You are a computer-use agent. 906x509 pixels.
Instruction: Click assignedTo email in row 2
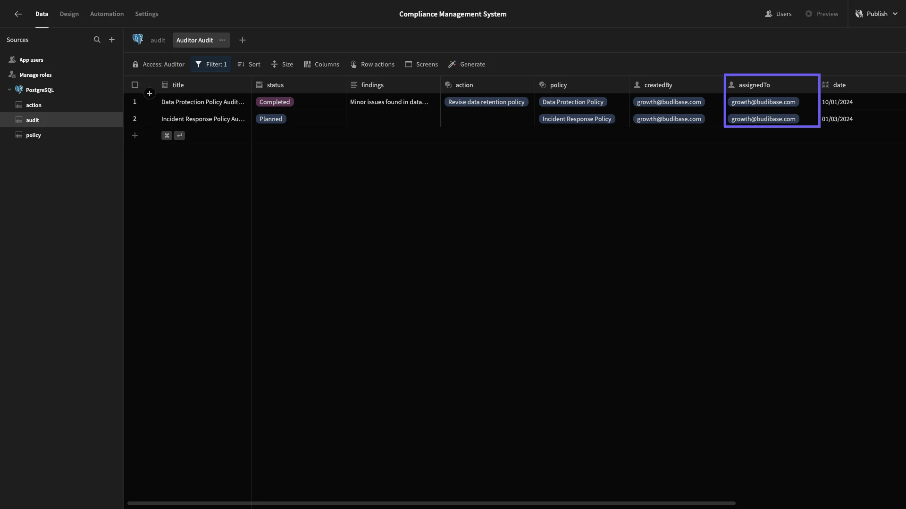point(763,119)
